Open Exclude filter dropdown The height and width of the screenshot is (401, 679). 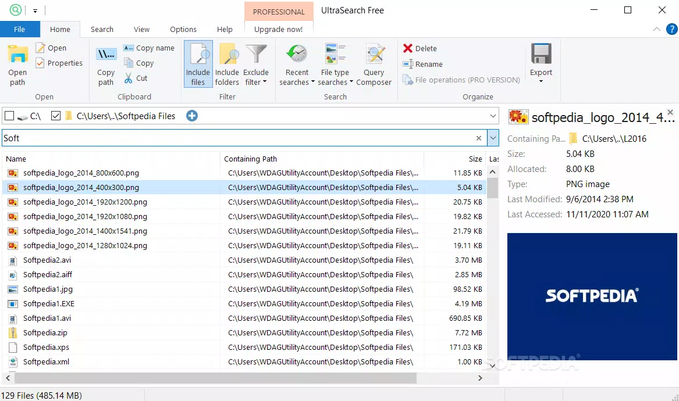coord(256,64)
